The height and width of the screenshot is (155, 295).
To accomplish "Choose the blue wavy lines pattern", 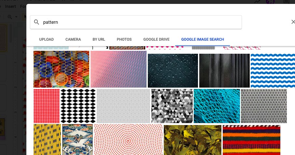I will pos(273,71).
